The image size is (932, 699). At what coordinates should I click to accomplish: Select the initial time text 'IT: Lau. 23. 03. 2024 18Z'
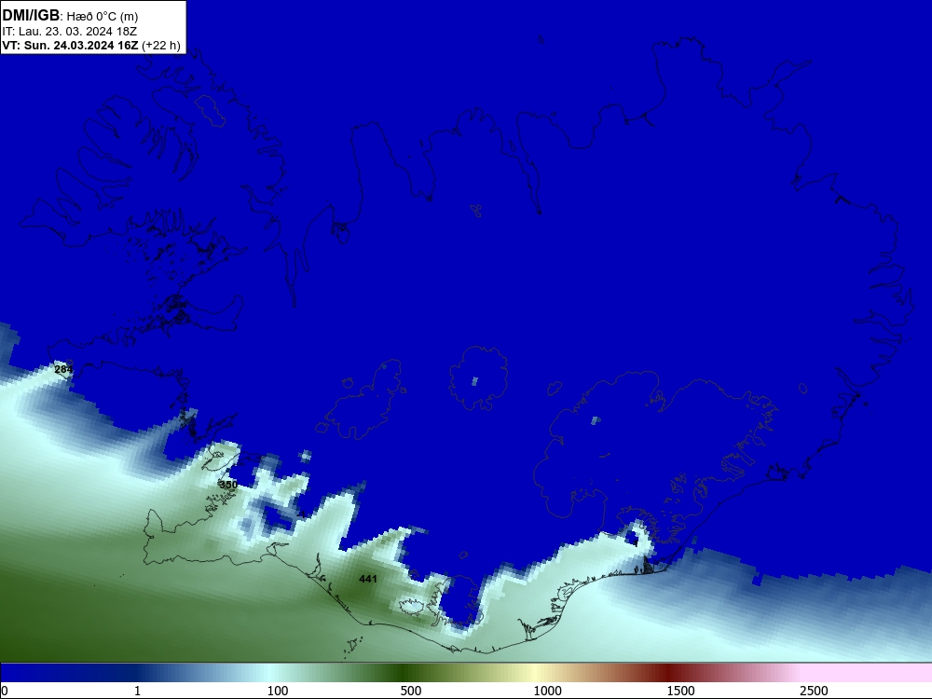pos(70,31)
